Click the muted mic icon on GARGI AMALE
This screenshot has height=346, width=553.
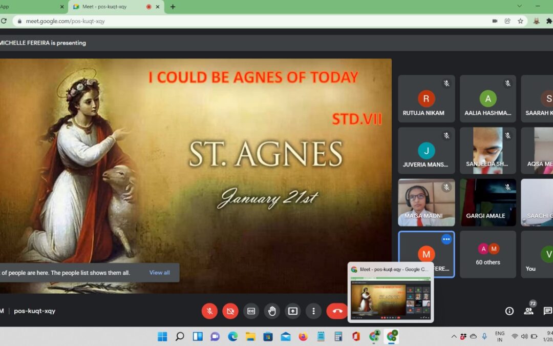click(507, 188)
